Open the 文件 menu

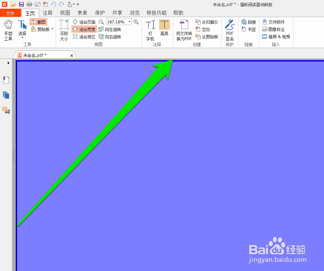tap(10, 13)
